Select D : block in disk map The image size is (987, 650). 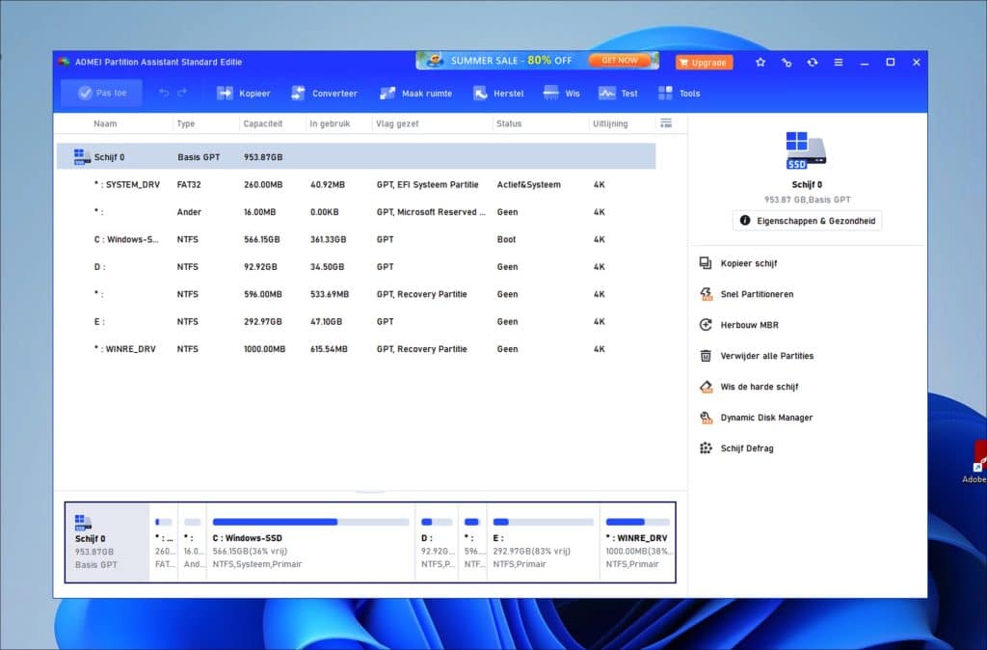pos(437,542)
